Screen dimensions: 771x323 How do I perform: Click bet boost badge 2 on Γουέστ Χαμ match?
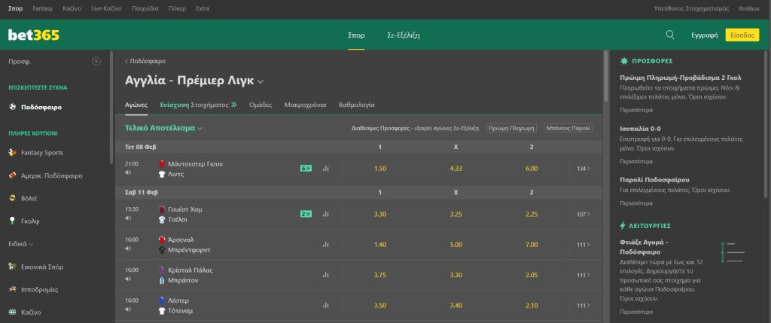coord(306,214)
